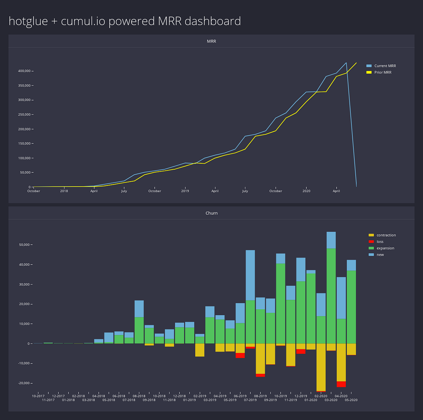Click the red loss legend swatch

(x=371, y=242)
